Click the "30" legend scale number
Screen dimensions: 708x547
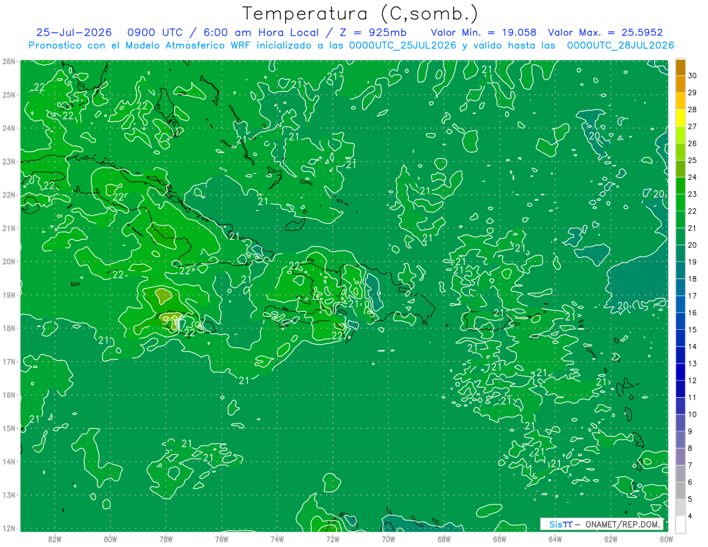coord(693,76)
